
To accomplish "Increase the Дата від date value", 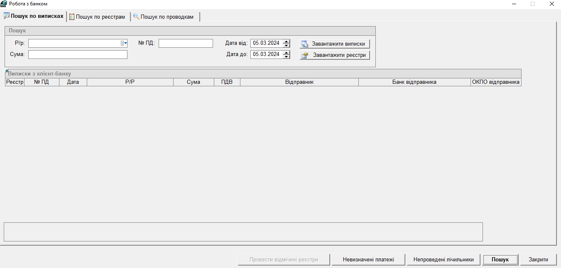I will (286, 41).
